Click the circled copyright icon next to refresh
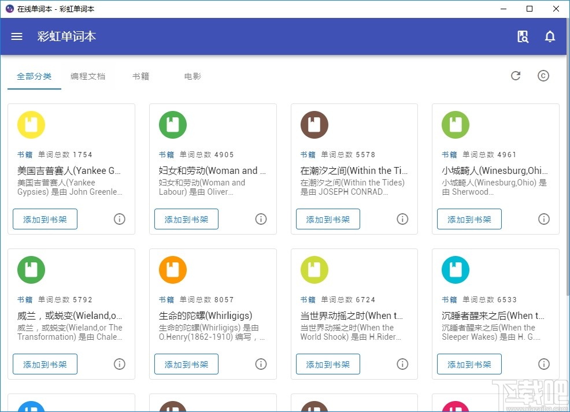Viewport: 570px width, 412px height. 543,76
